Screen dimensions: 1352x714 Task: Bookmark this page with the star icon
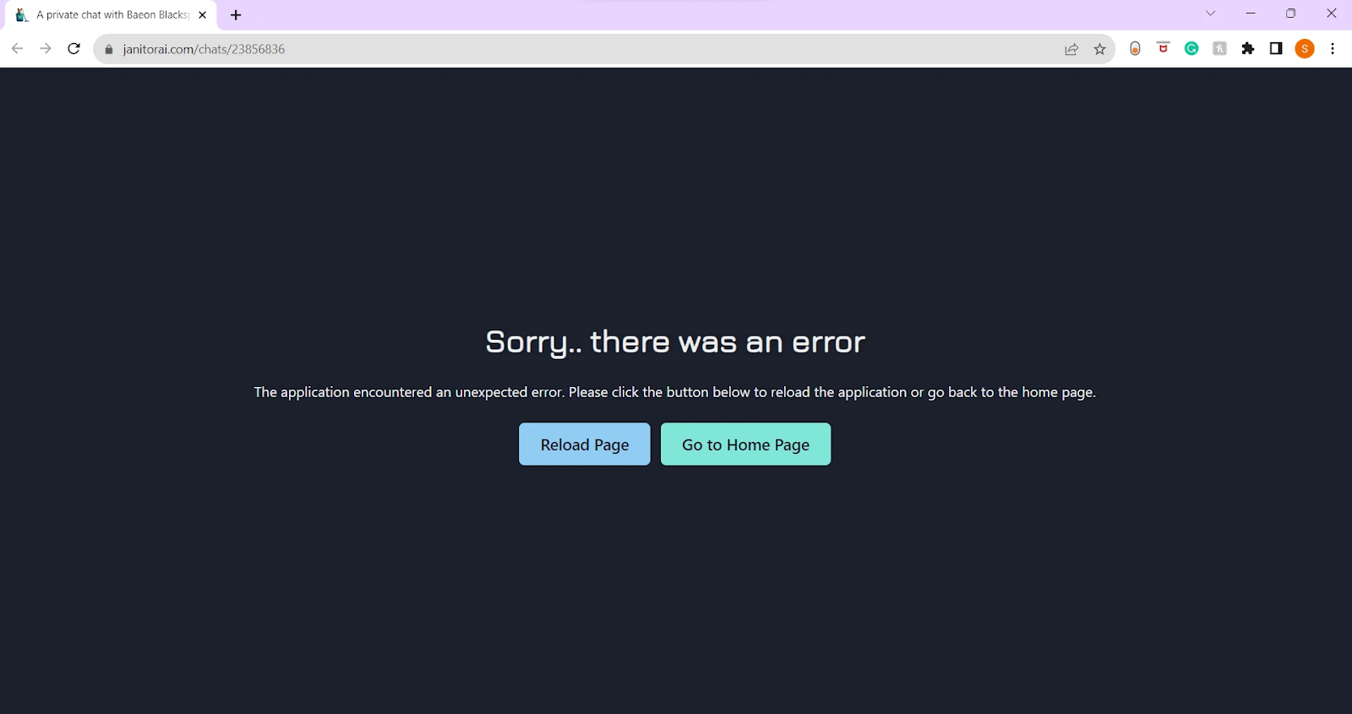[1099, 49]
